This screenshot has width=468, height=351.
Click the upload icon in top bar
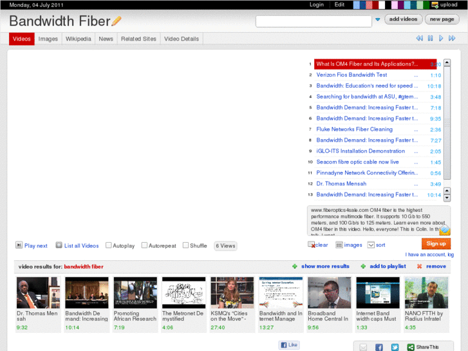click(435, 5)
